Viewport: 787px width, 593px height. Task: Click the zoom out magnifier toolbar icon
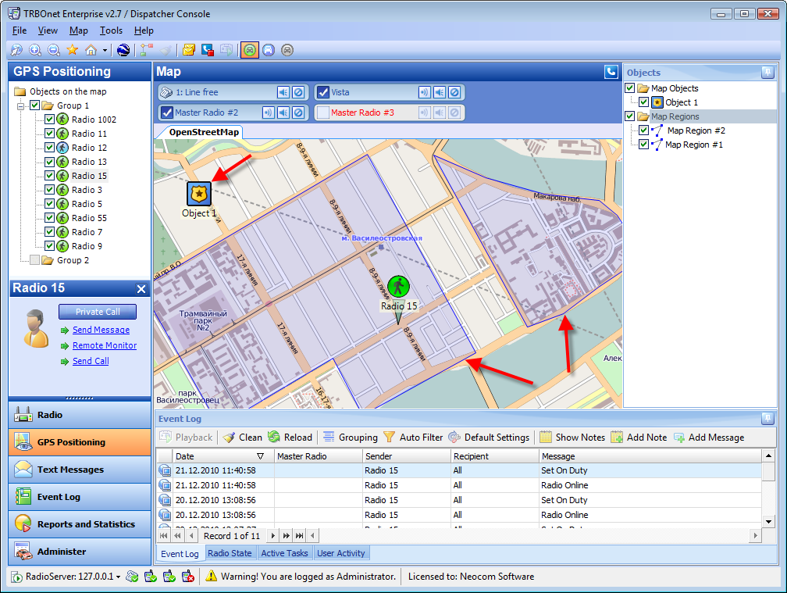(x=54, y=50)
